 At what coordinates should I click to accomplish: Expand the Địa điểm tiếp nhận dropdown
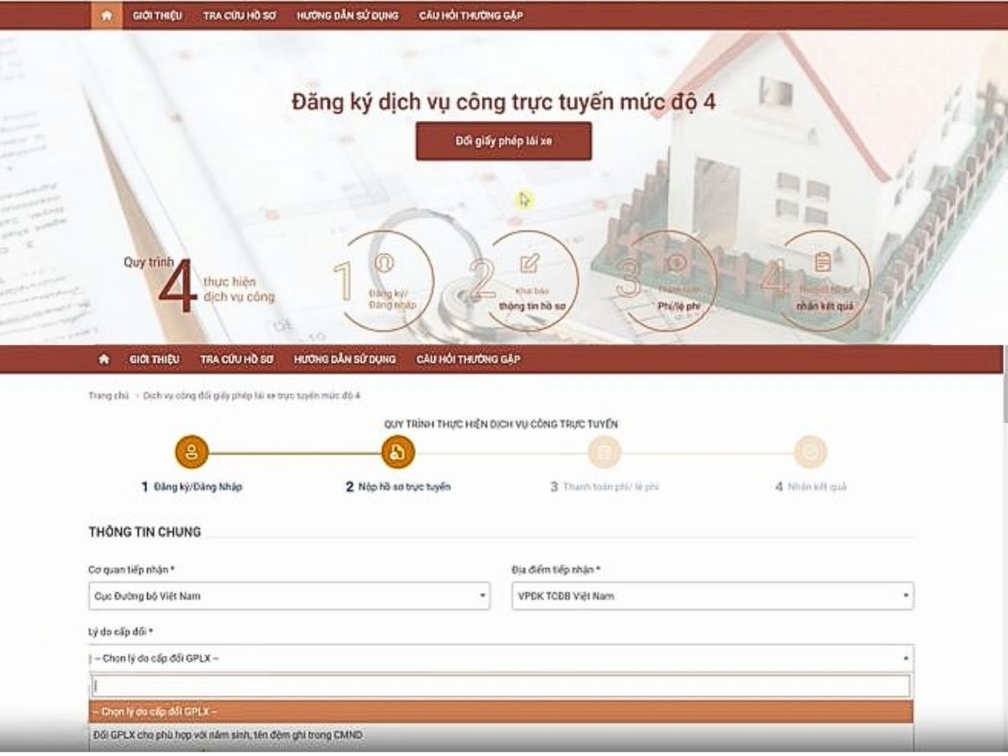pos(709,596)
